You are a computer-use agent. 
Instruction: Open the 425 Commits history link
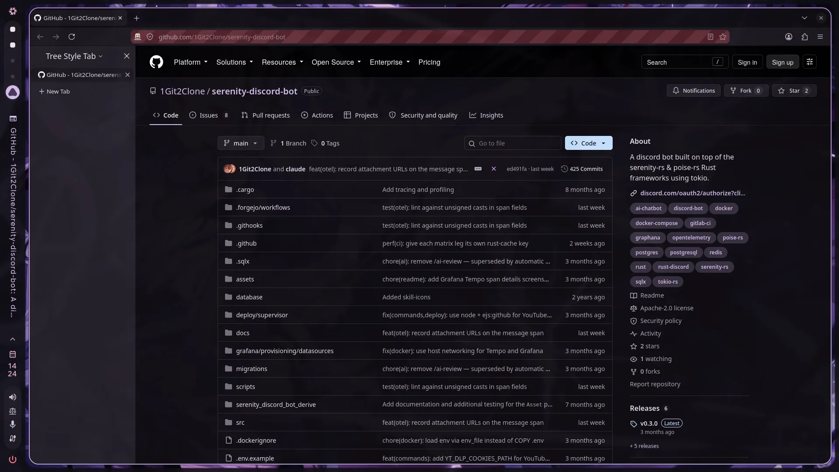click(x=582, y=169)
